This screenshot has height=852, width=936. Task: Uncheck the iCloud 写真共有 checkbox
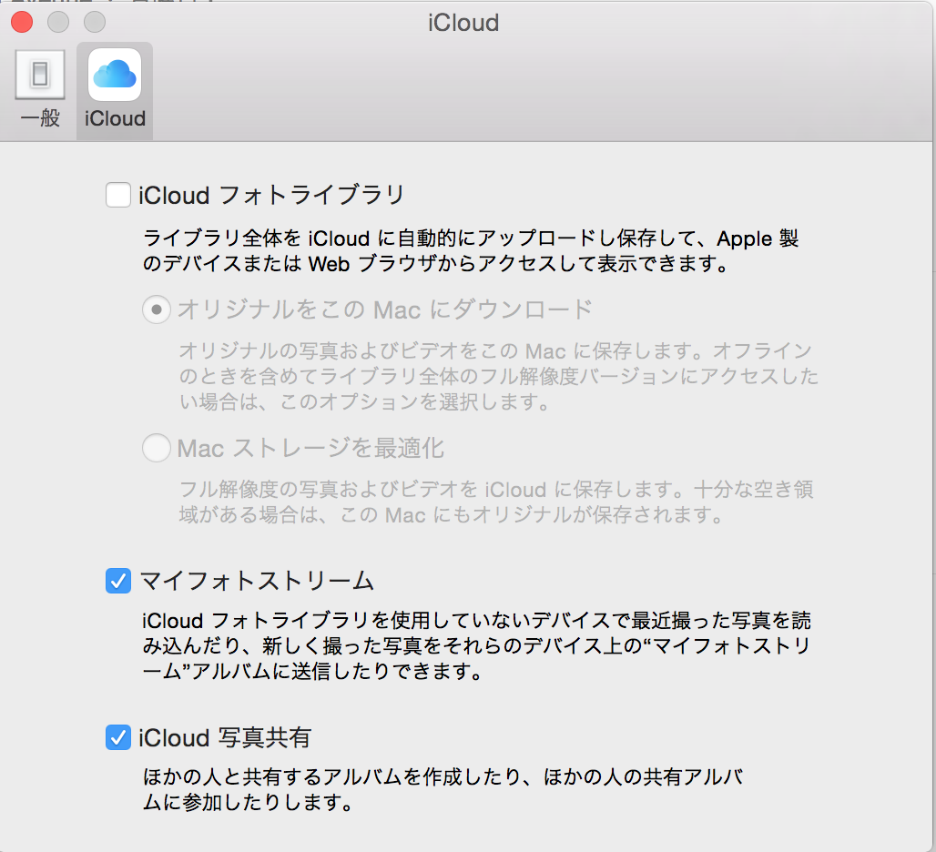(118, 737)
